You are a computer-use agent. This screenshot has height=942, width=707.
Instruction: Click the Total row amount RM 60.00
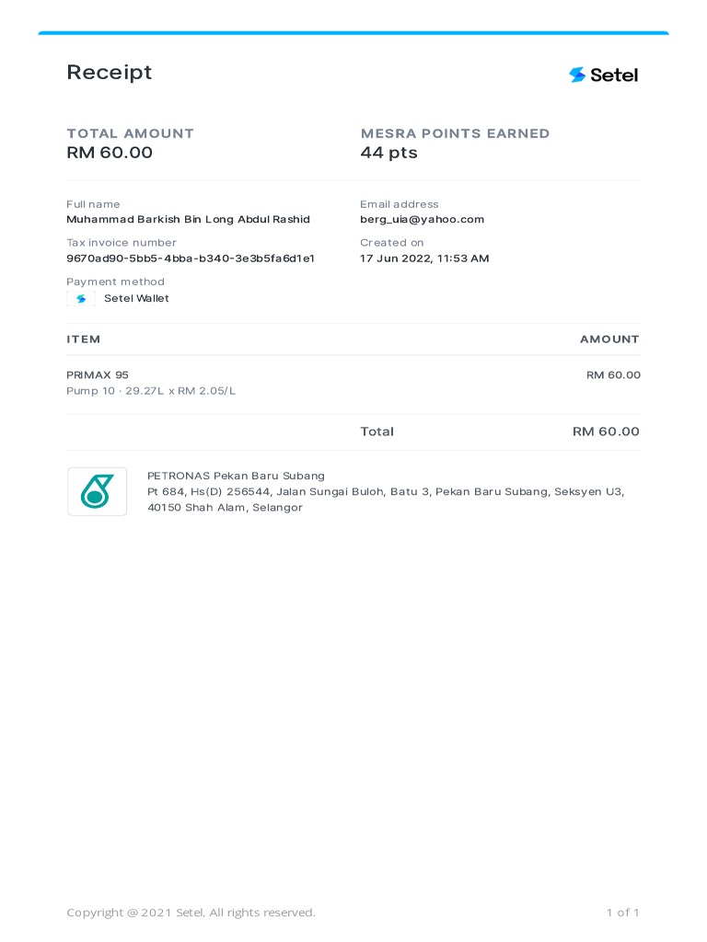point(606,431)
